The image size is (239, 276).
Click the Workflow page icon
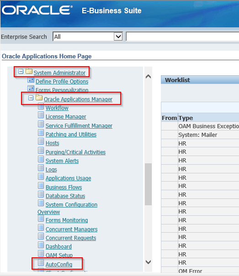coord(41,106)
